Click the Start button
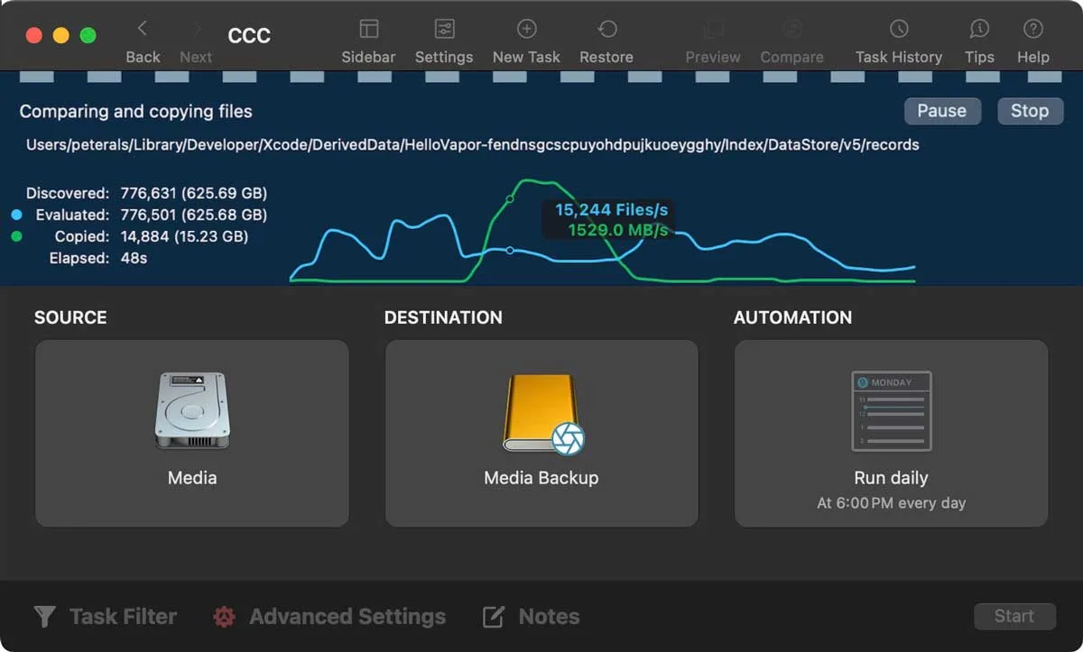Image resolution: width=1083 pixels, height=652 pixels. coord(1014,617)
